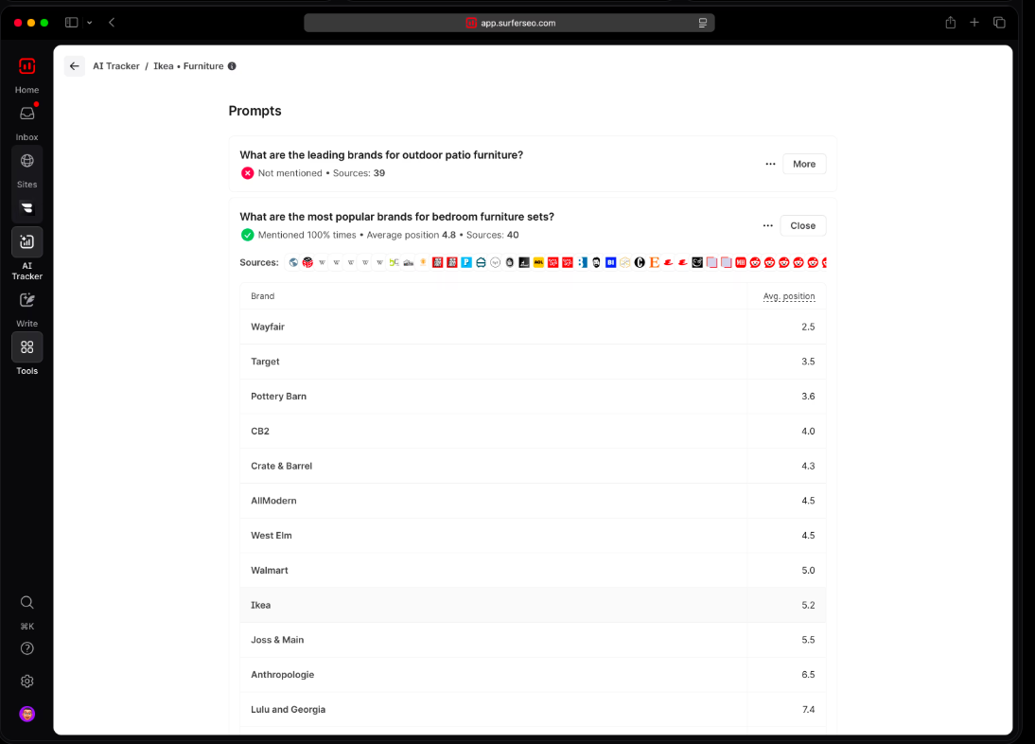Image resolution: width=1035 pixels, height=744 pixels.
Task: Go to Sites globe icon
Action: tap(26, 161)
